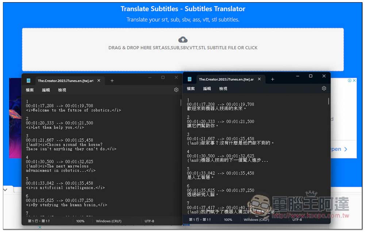Dismiss the advertisement with X icon

pos(354,80)
